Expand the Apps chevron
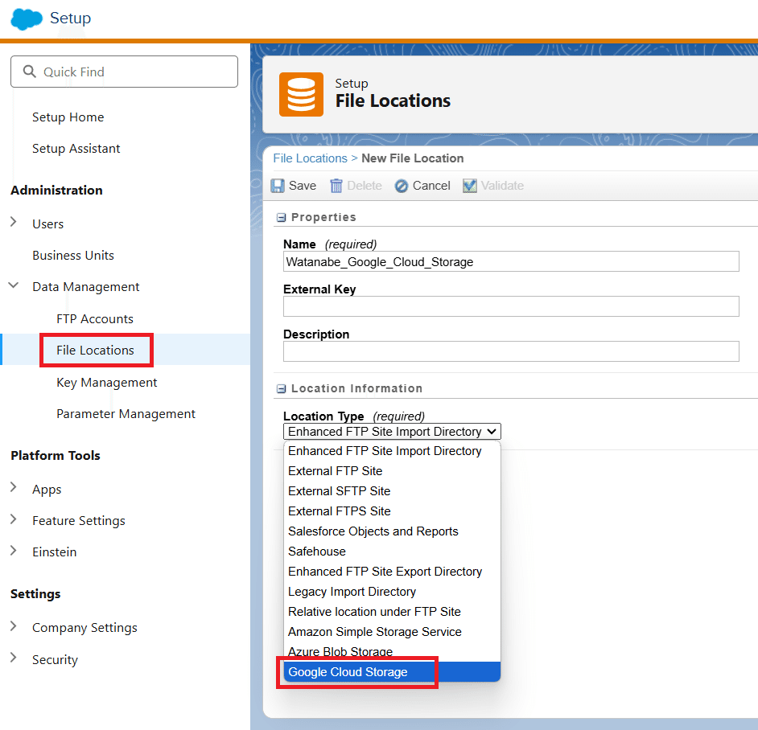Image resolution: width=758 pixels, height=730 pixels. point(14,487)
